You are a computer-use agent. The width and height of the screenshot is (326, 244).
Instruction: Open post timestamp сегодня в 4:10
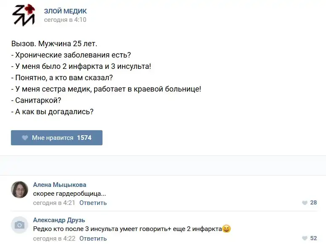pyautogui.click(x=65, y=20)
